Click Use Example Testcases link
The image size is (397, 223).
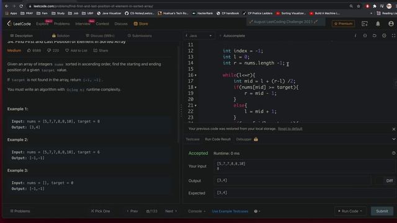coord(230,211)
